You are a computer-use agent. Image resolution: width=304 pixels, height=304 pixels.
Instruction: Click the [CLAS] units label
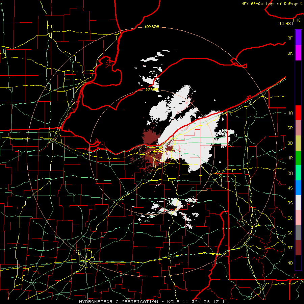[x=285, y=23]
